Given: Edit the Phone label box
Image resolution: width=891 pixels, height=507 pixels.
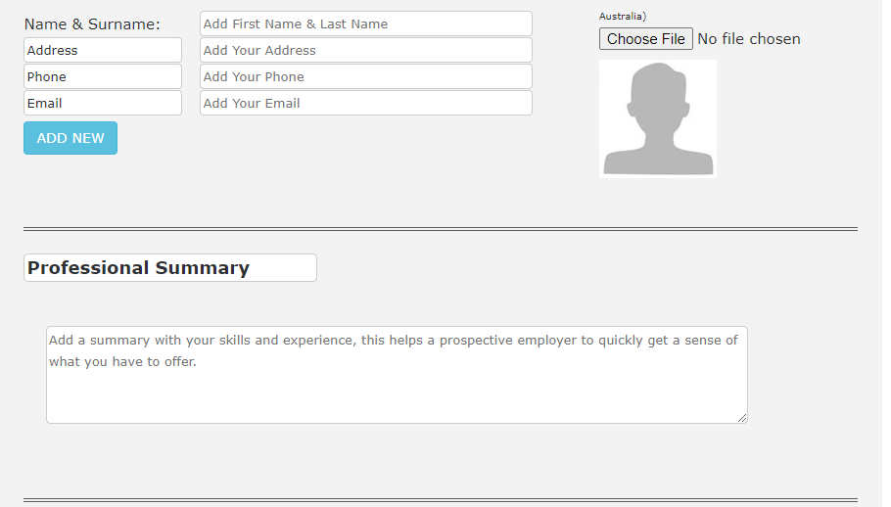Looking at the screenshot, I should coord(103,76).
